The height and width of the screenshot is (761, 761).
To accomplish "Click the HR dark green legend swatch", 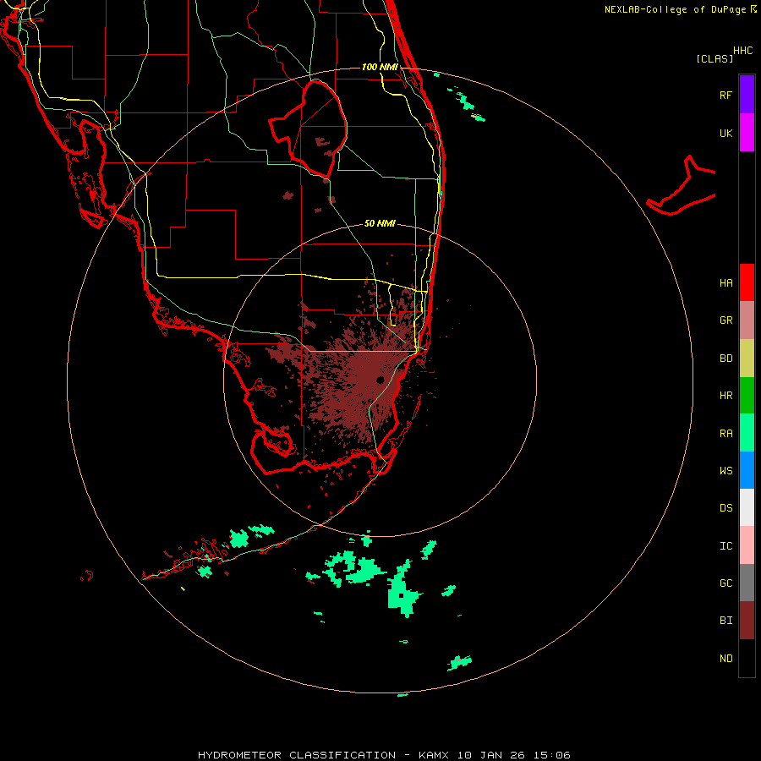I will (747, 395).
